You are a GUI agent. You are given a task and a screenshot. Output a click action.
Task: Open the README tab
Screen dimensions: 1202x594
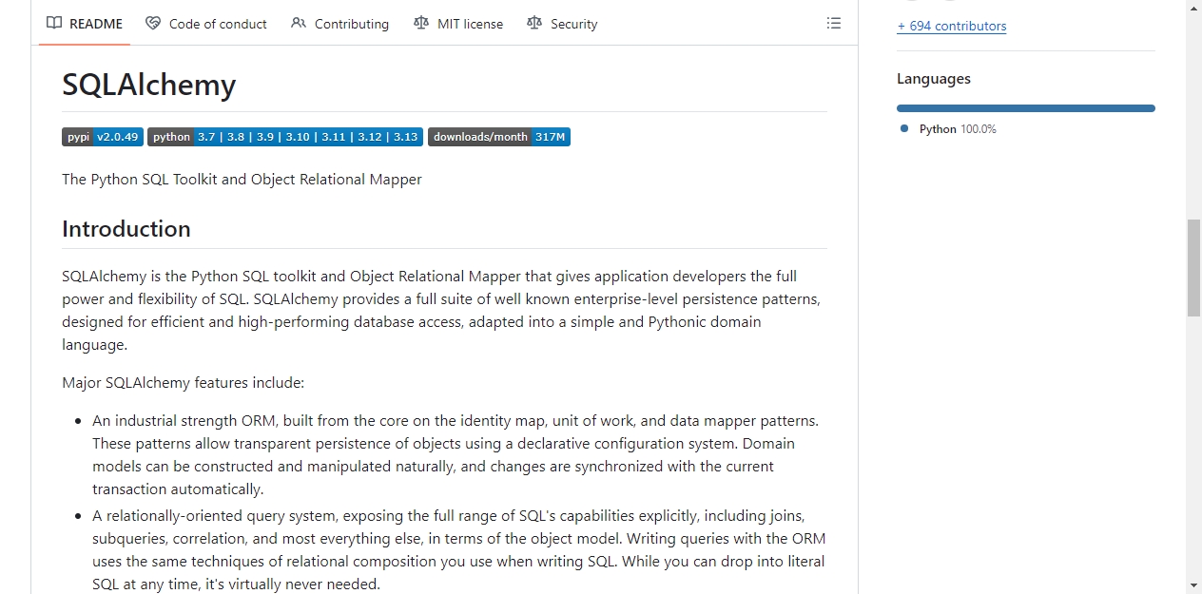[85, 24]
